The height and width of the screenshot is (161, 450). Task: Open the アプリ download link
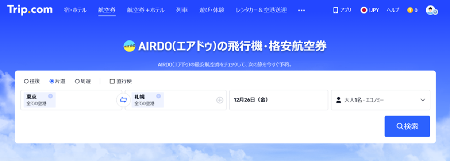coord(345,10)
